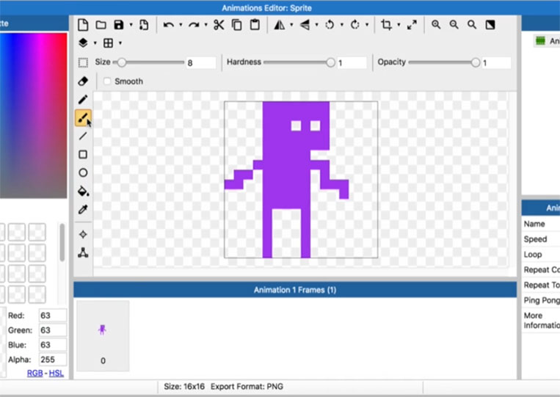Select the origin point tool
This screenshot has width=560, height=397.
(83, 234)
